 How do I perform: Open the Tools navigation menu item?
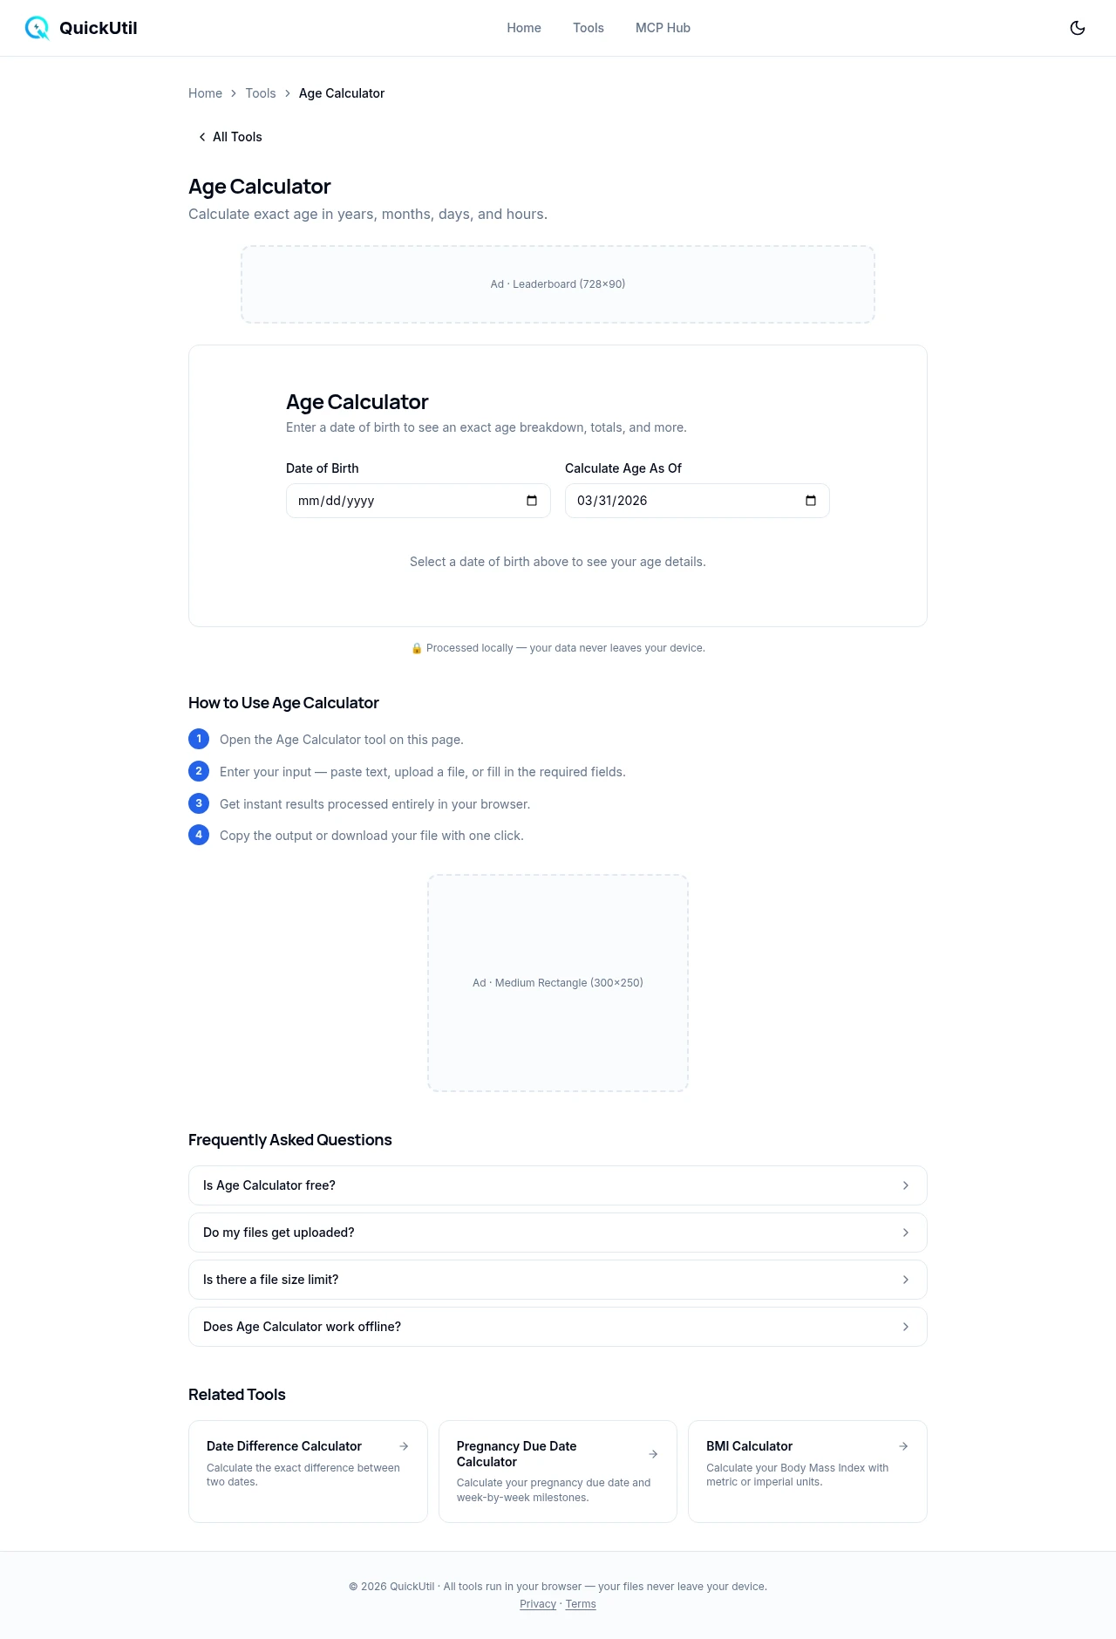[x=589, y=28]
